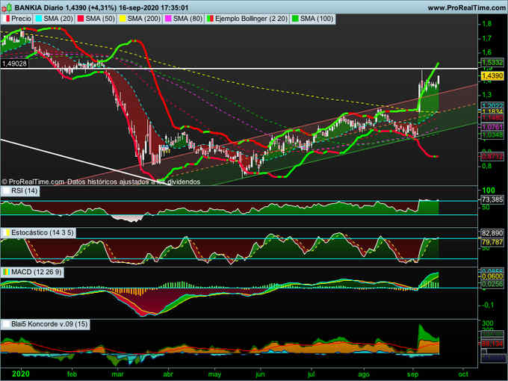Open Ejemplo Bollinger (2 20) indicator settings
This screenshot has width=508, height=381.
(x=247, y=19)
